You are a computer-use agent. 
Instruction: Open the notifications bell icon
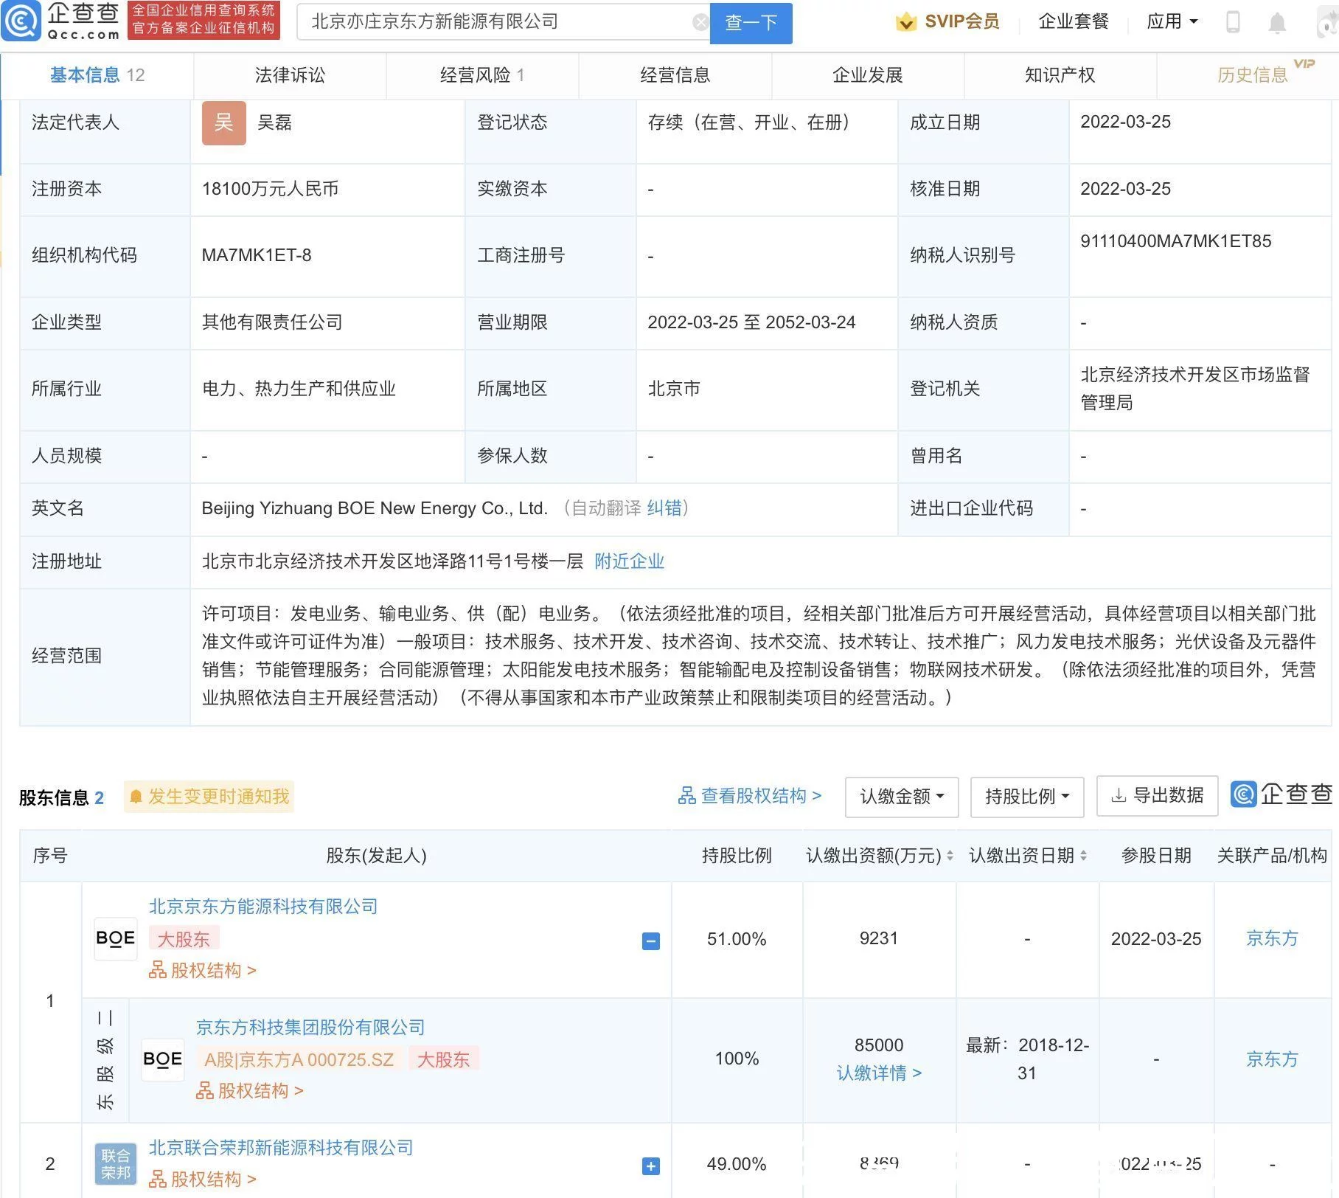(1277, 23)
